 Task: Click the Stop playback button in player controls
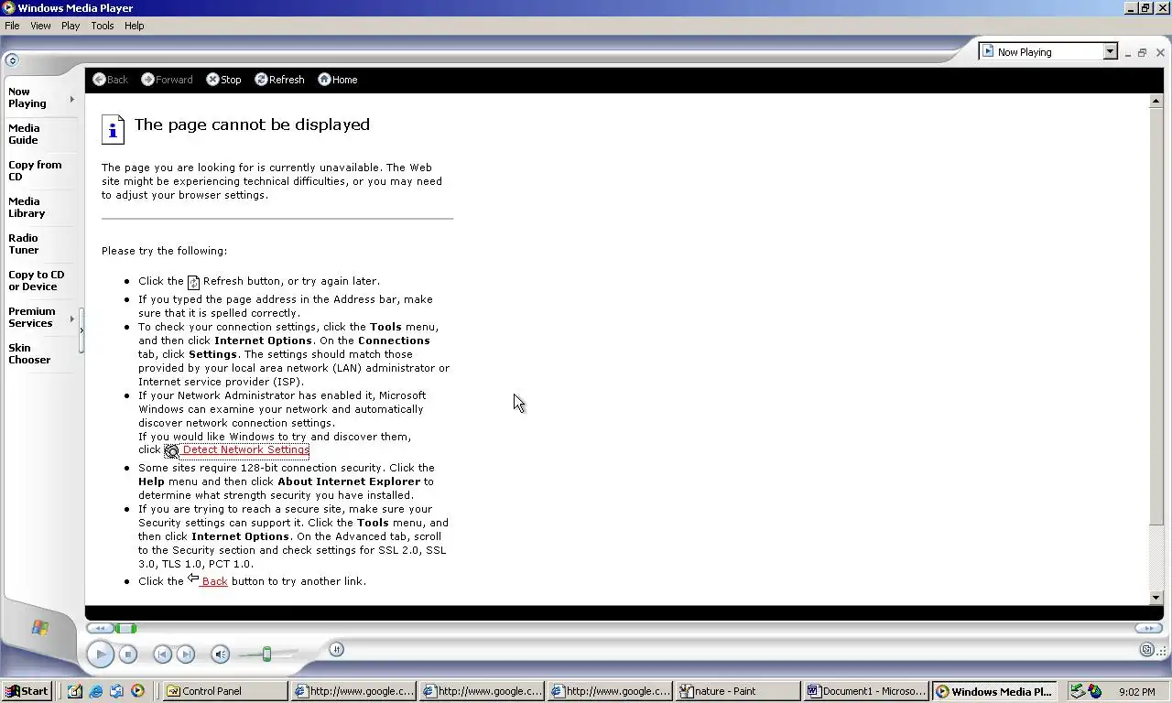(x=128, y=654)
